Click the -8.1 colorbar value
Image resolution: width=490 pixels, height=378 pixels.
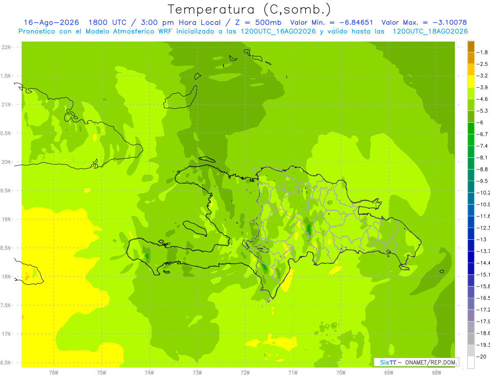coord(482,157)
